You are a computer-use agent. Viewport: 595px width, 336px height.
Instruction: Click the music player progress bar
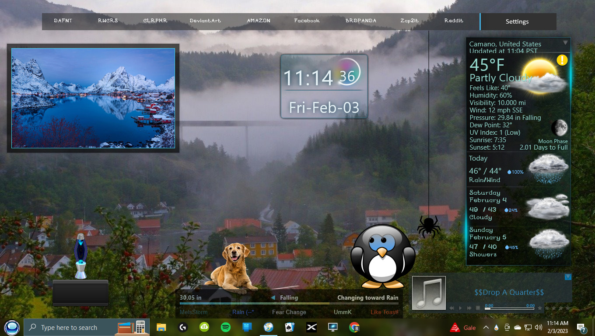tap(509, 308)
